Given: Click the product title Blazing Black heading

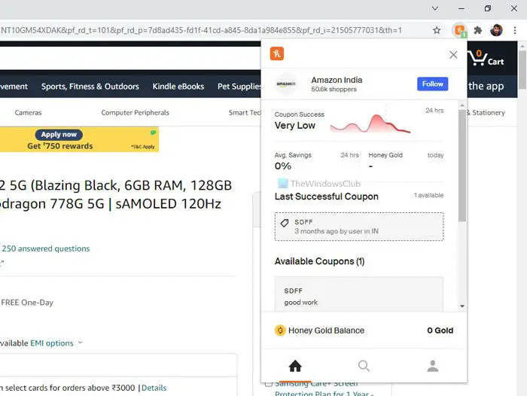Looking at the screenshot, I should coord(116,194).
